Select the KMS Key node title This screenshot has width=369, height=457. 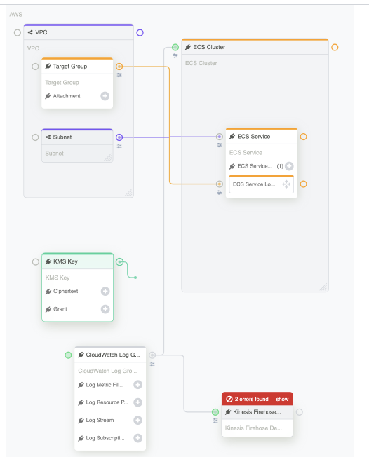[x=65, y=261]
